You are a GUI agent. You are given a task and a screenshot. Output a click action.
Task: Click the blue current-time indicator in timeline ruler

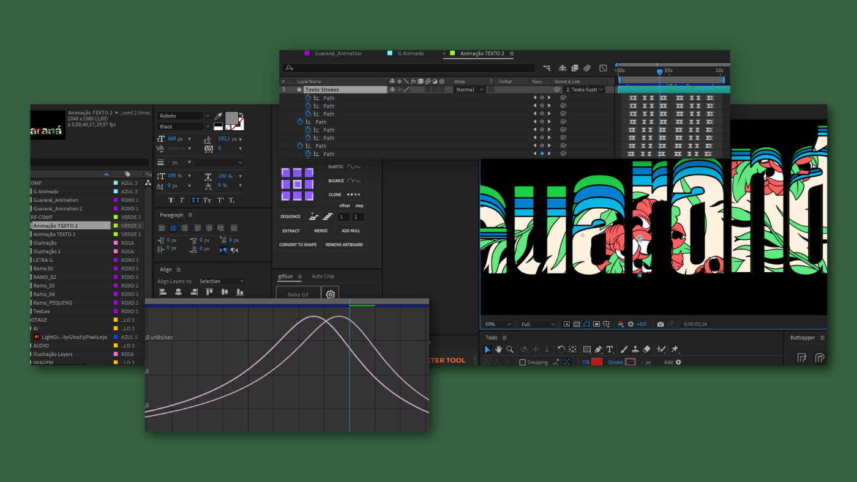(659, 72)
